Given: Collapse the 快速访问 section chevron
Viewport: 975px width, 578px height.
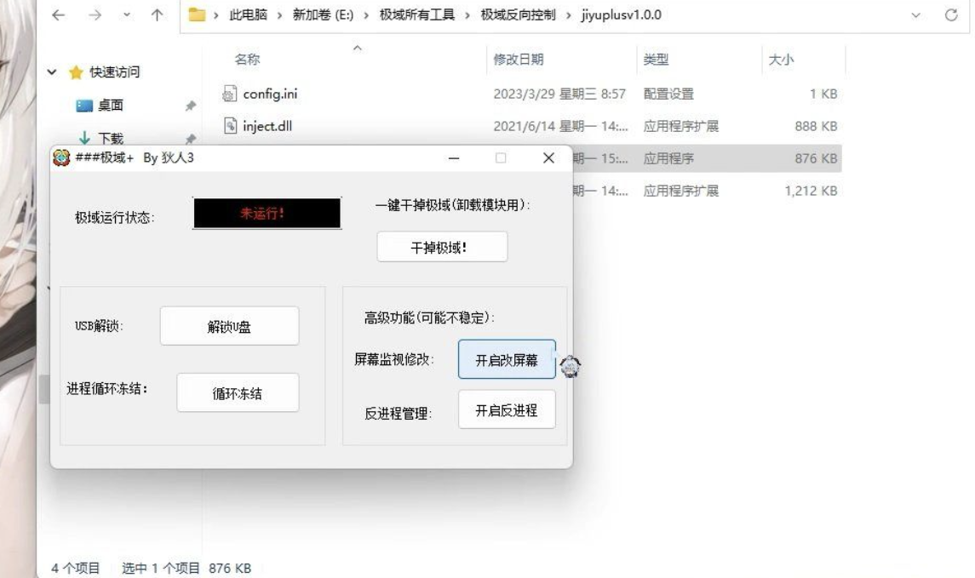Looking at the screenshot, I should pos(51,72).
